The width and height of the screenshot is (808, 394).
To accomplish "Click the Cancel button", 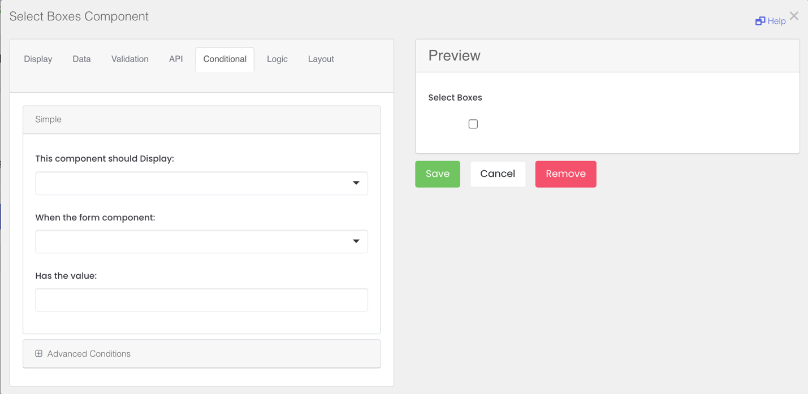I will point(498,174).
